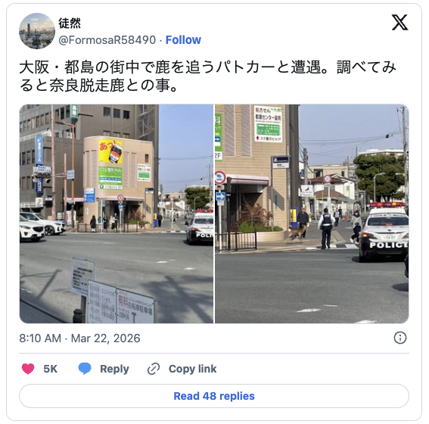
Task: Click the pink heart like icon
Action: coord(28,369)
